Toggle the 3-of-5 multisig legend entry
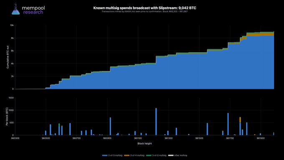The width and height of the screenshot is (284, 160). pyautogui.click(x=156, y=155)
